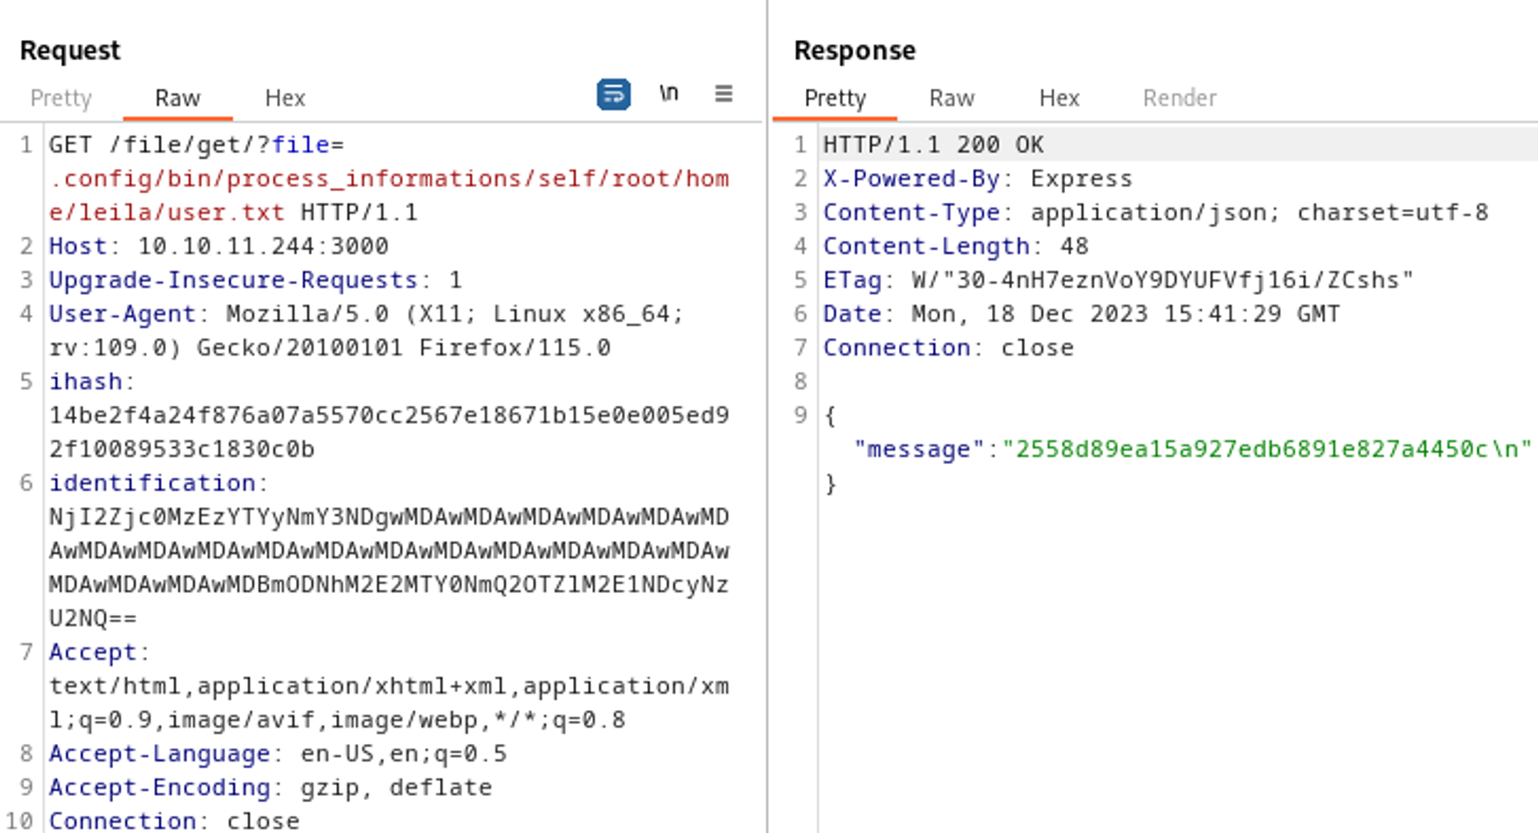Open the Request hamburger options menu
This screenshot has width=1538, height=833.
pyautogui.click(x=723, y=94)
